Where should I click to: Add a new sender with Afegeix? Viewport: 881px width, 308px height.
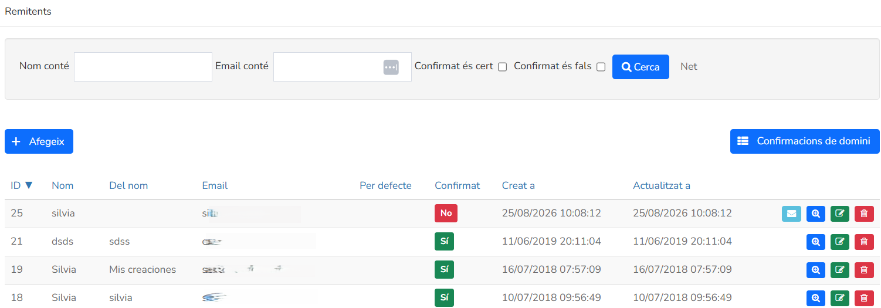click(39, 141)
